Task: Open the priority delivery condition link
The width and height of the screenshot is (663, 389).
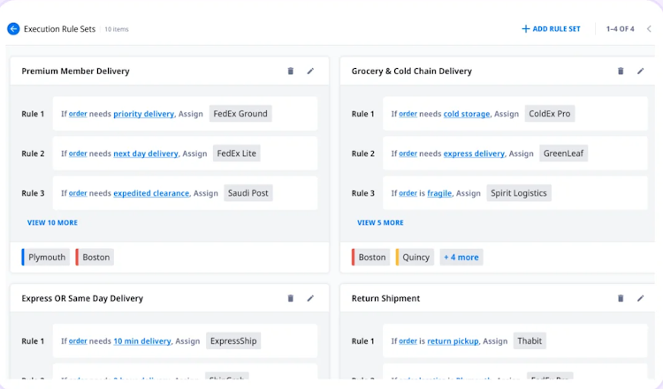Action: pyautogui.click(x=143, y=114)
